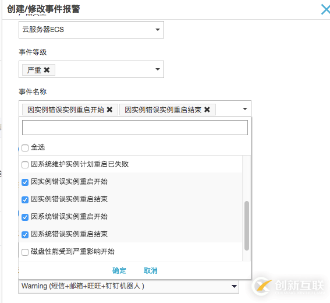
Task: Remove the 因实例错误实例重启结束 tag
Action: click(207, 110)
